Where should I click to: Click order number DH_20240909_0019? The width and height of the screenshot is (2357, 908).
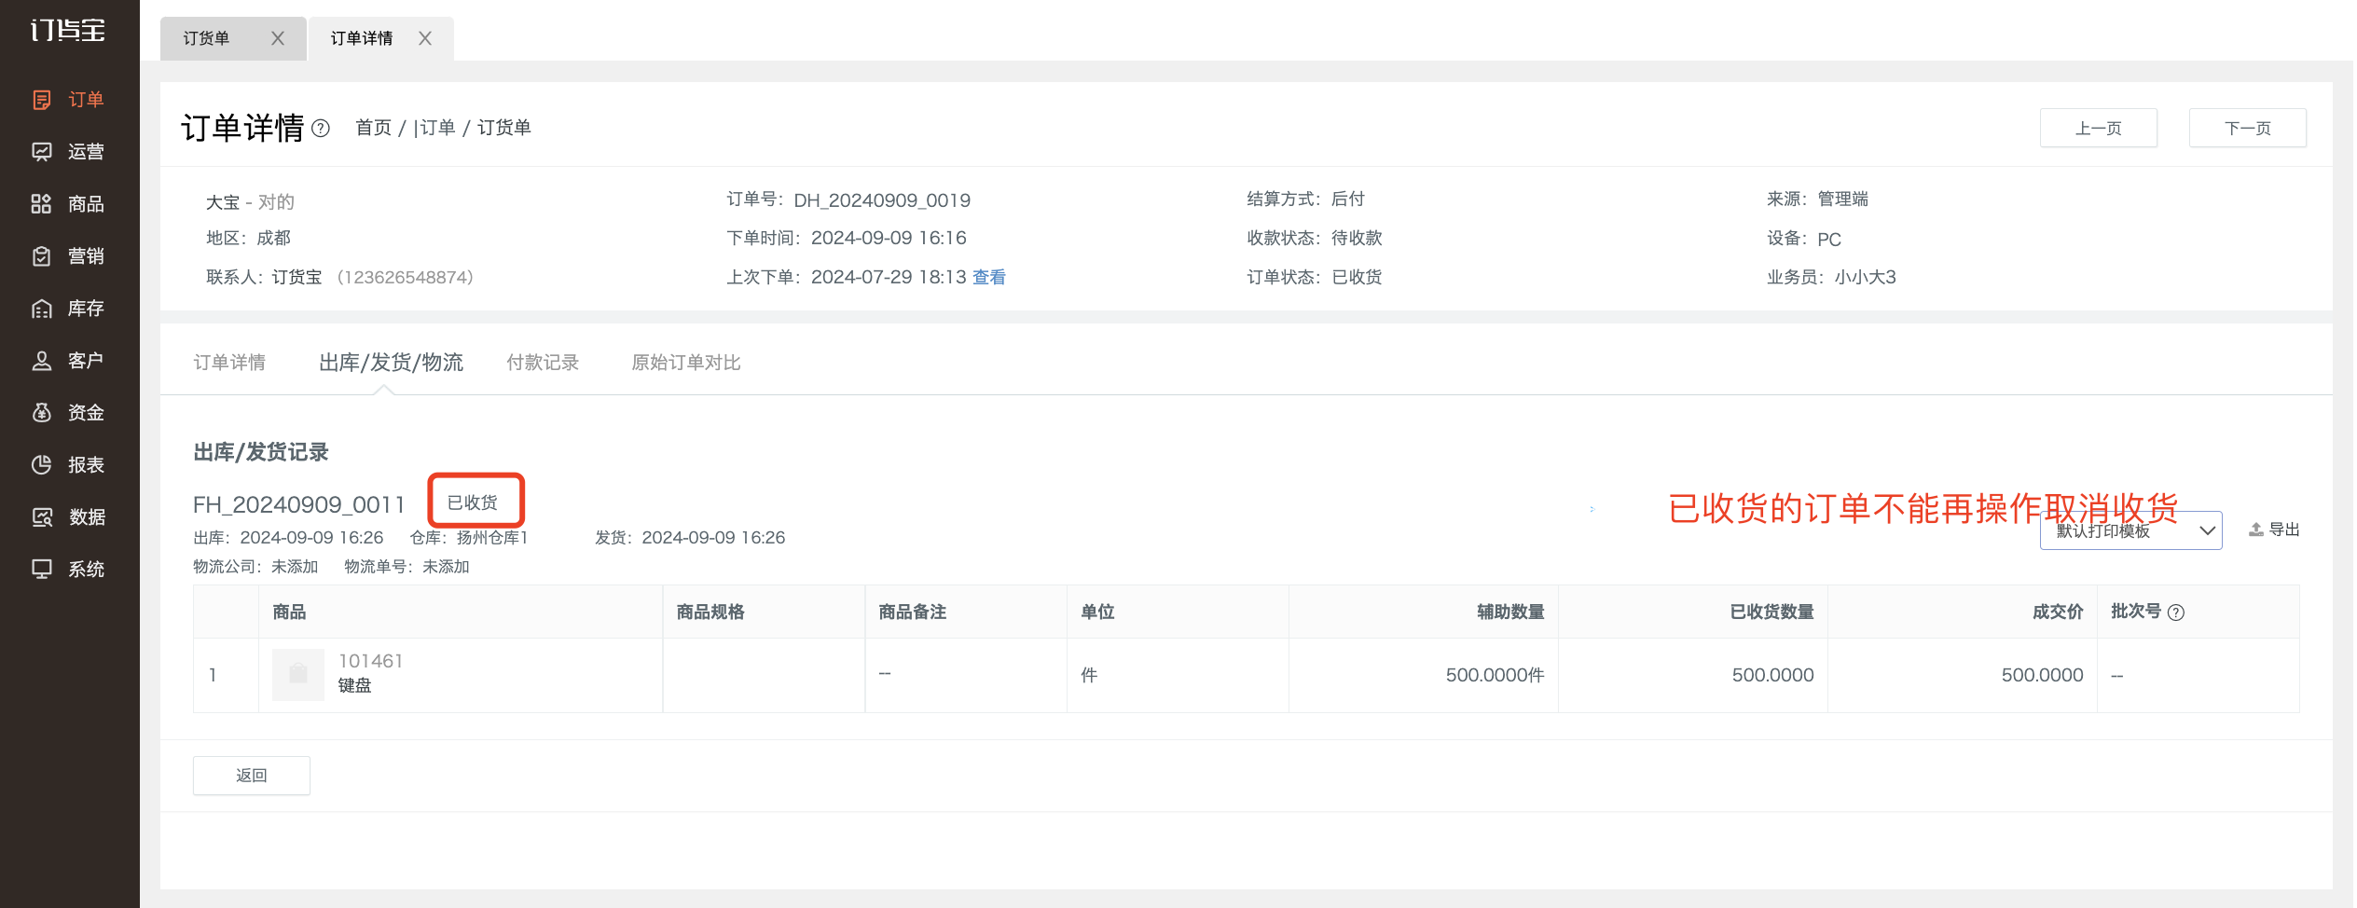click(882, 200)
